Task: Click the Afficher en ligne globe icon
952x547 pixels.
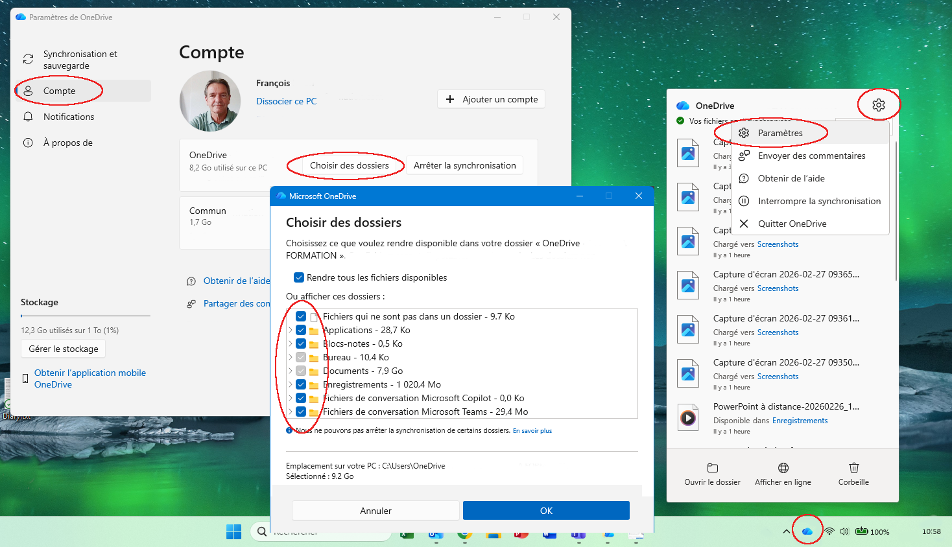Action: (783, 468)
